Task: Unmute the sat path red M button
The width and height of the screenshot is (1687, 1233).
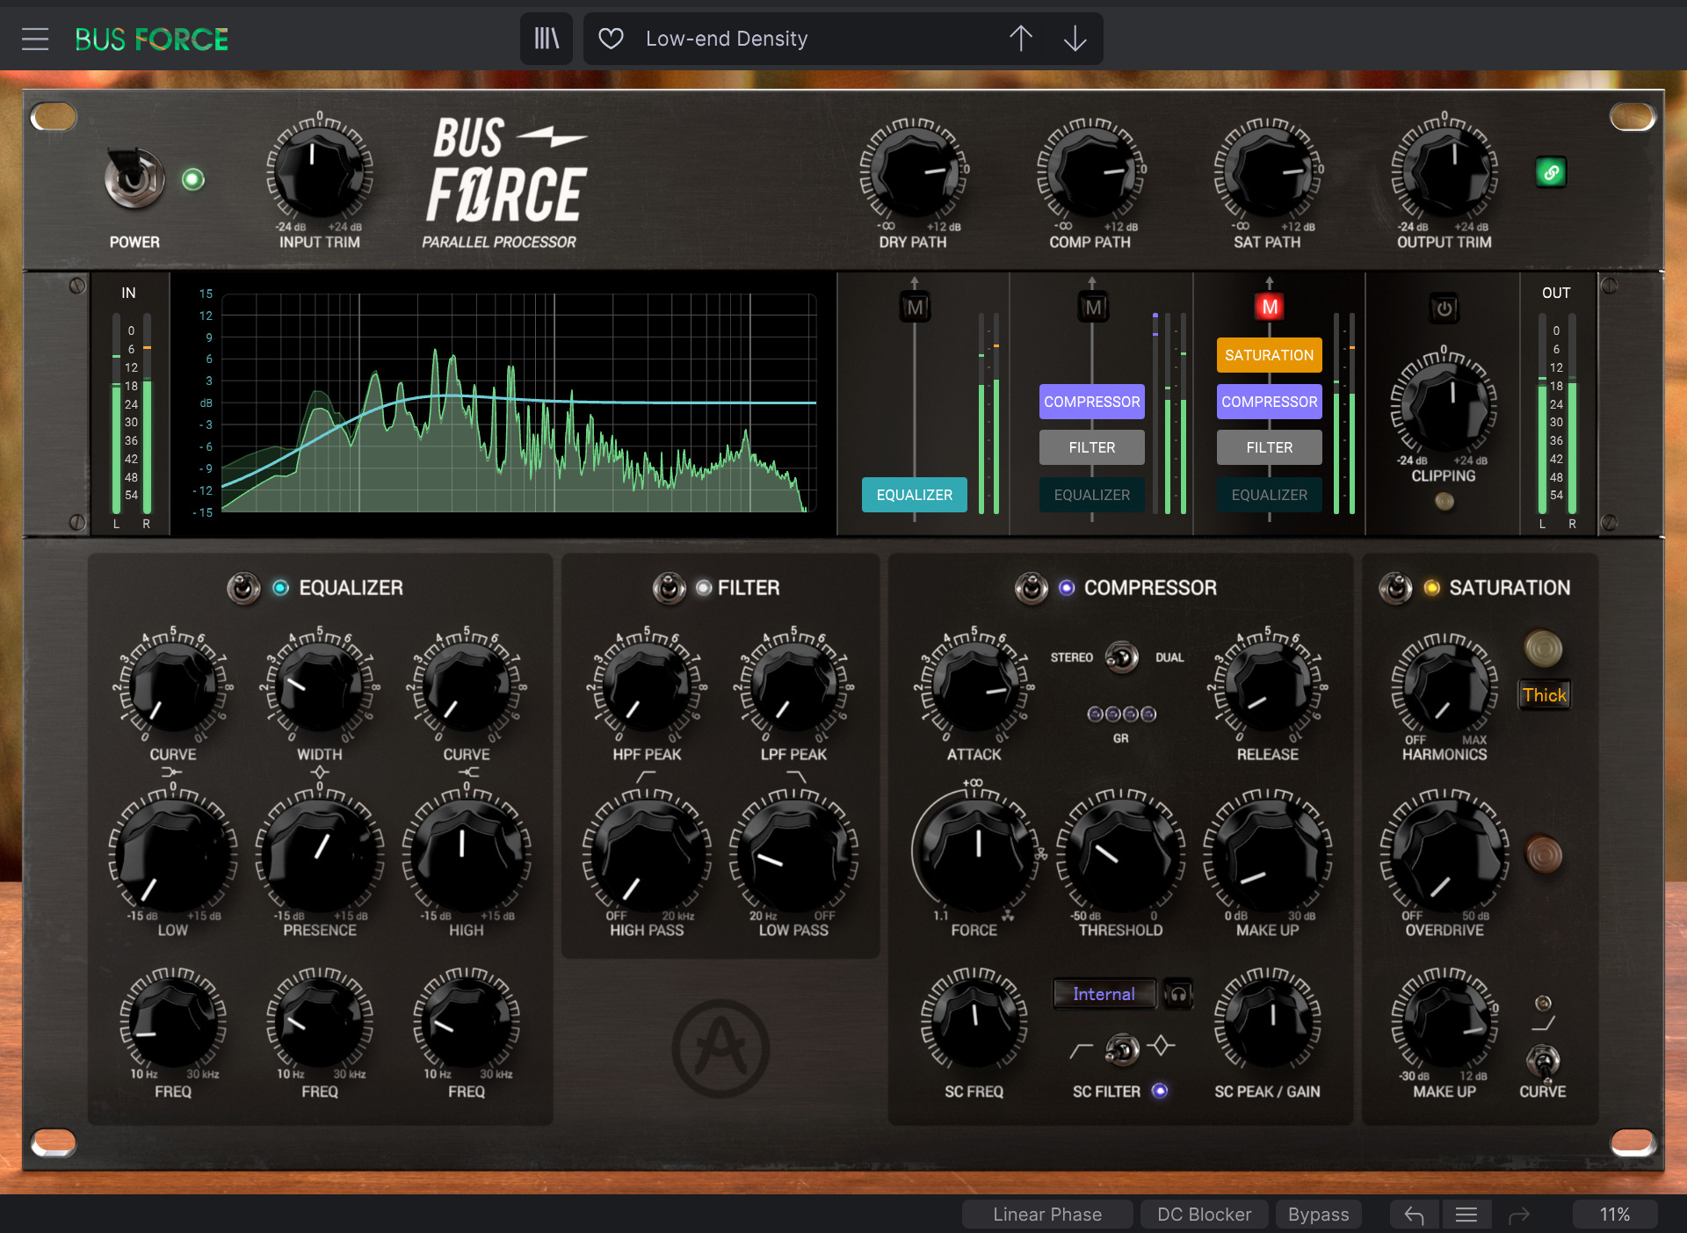Action: click(x=1270, y=308)
